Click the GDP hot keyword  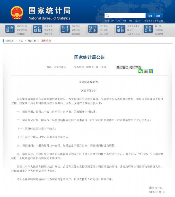(x=112, y=21)
